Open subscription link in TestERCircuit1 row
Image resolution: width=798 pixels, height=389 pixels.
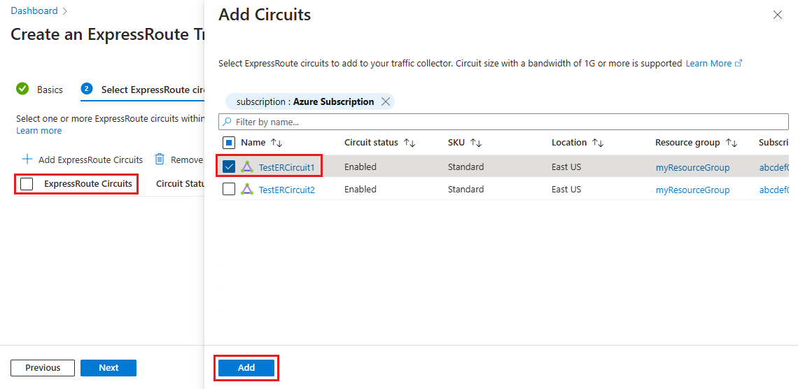773,167
